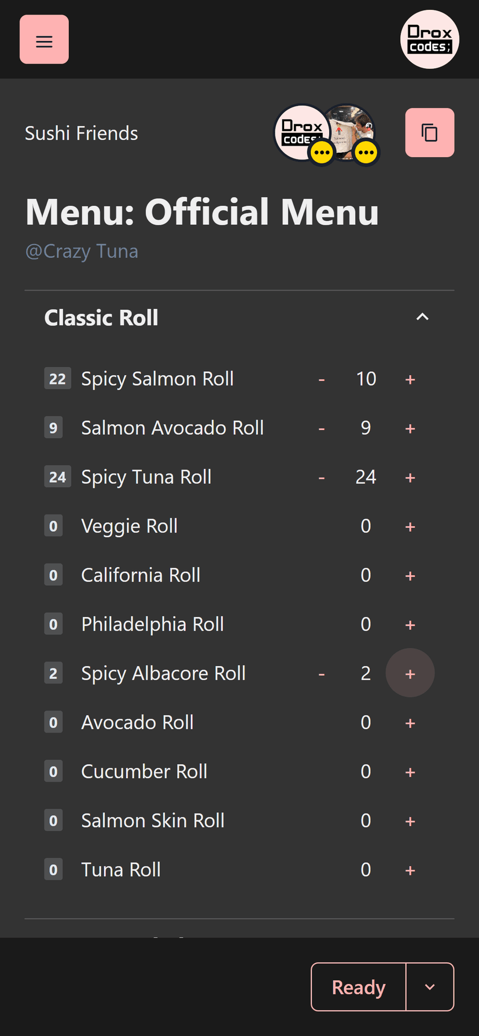Click second member avatar with photo
Screen dimensions: 479x1036
(x=350, y=131)
